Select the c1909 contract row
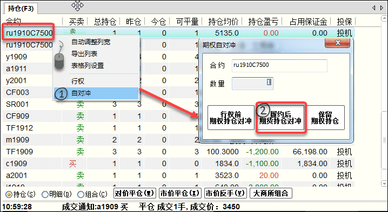The height and width of the screenshot is (212, 388). [x=178, y=163]
